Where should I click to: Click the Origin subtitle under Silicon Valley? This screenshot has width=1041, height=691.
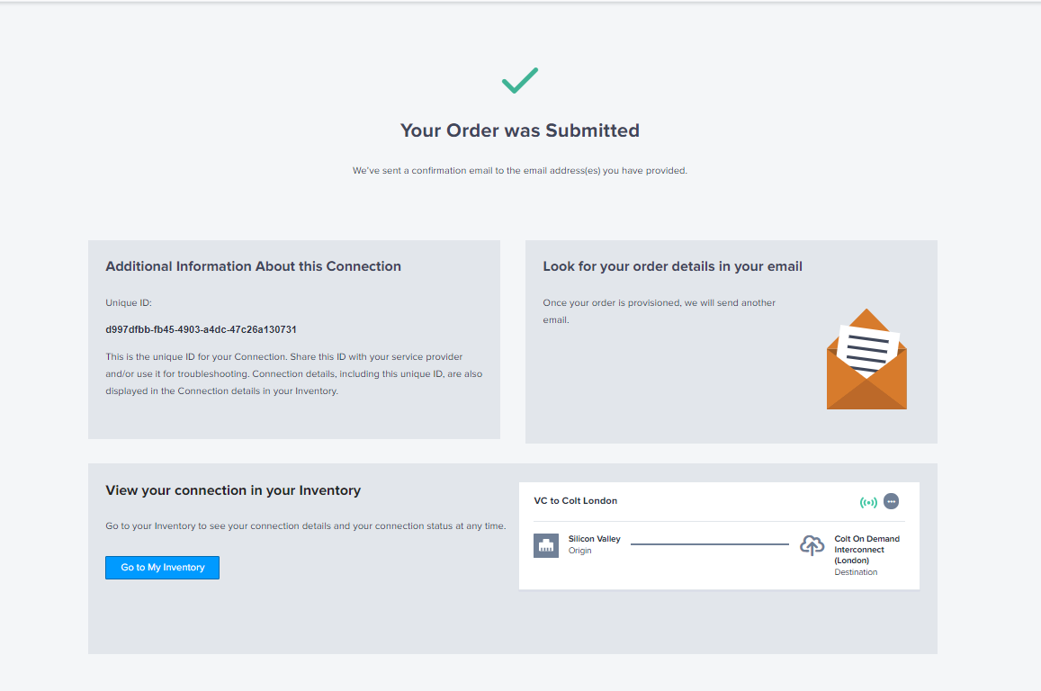point(579,550)
